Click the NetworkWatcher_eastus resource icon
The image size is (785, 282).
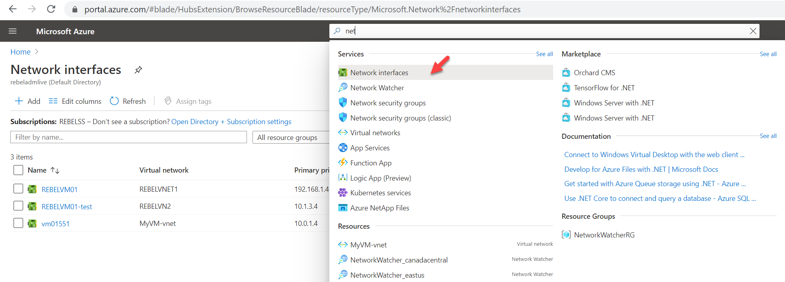(343, 275)
